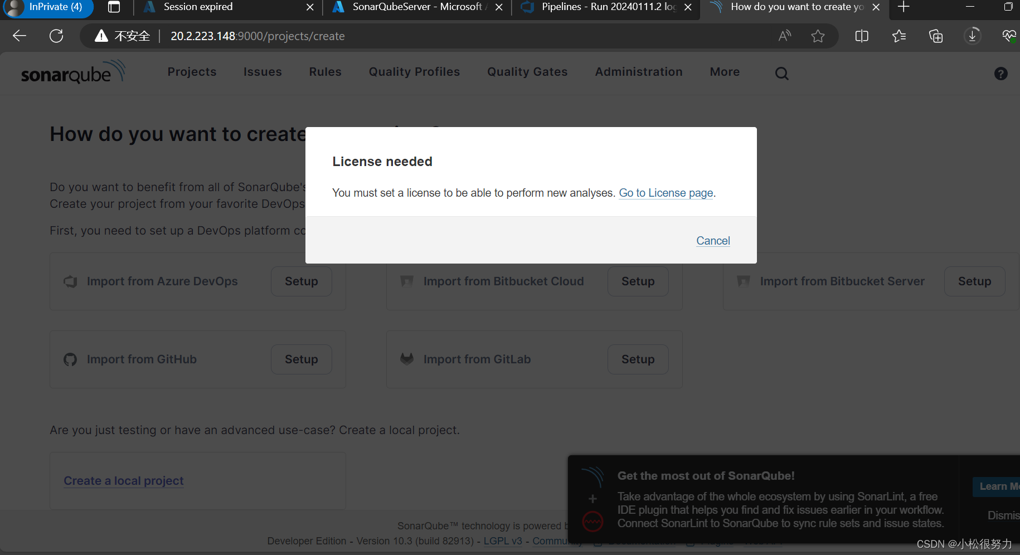The image size is (1020, 555).
Task: Open the tab actions menu icon
Action: tap(114, 7)
